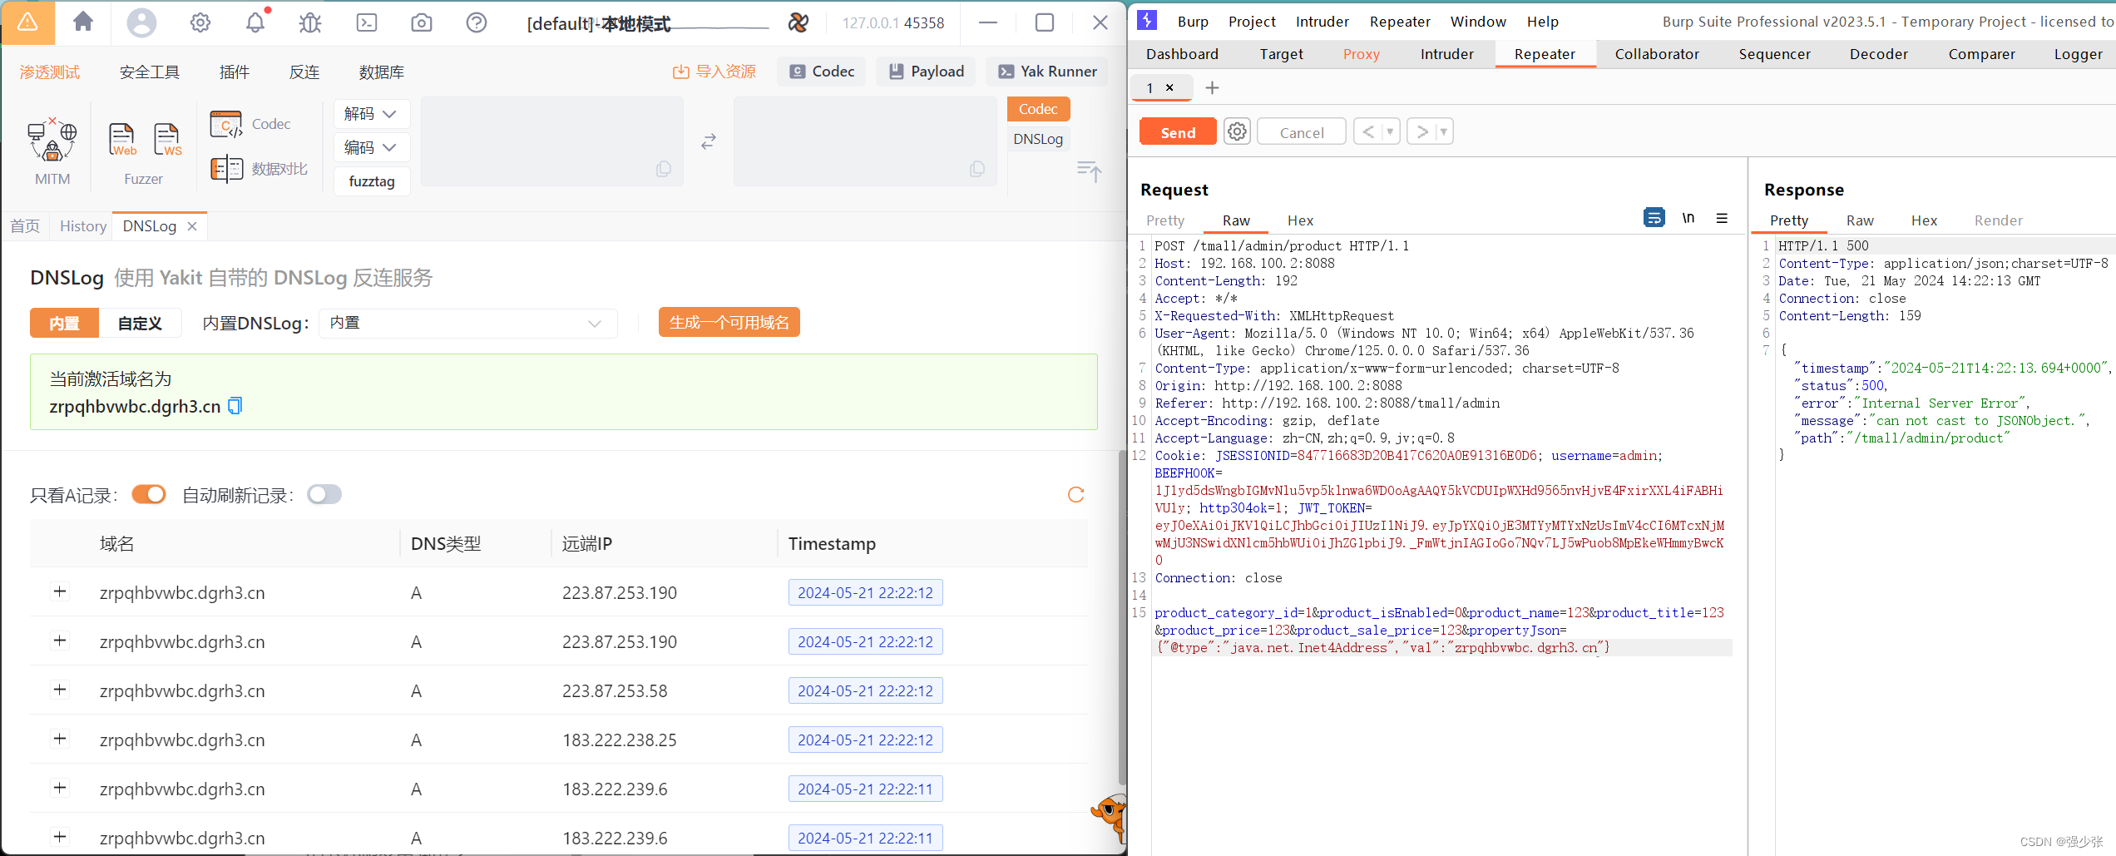Image resolution: width=2116 pixels, height=856 pixels.
Task: Select the Hex view in Request panel
Action: tap(1300, 220)
